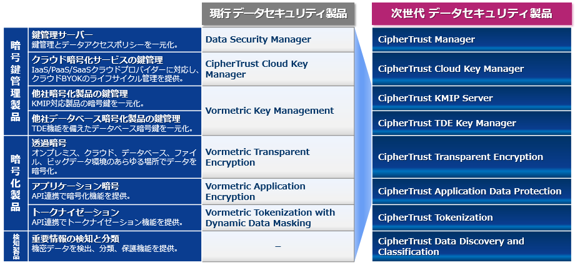
Task: Select the CipherTrust TDE Key Manager box
Action: tap(472, 123)
